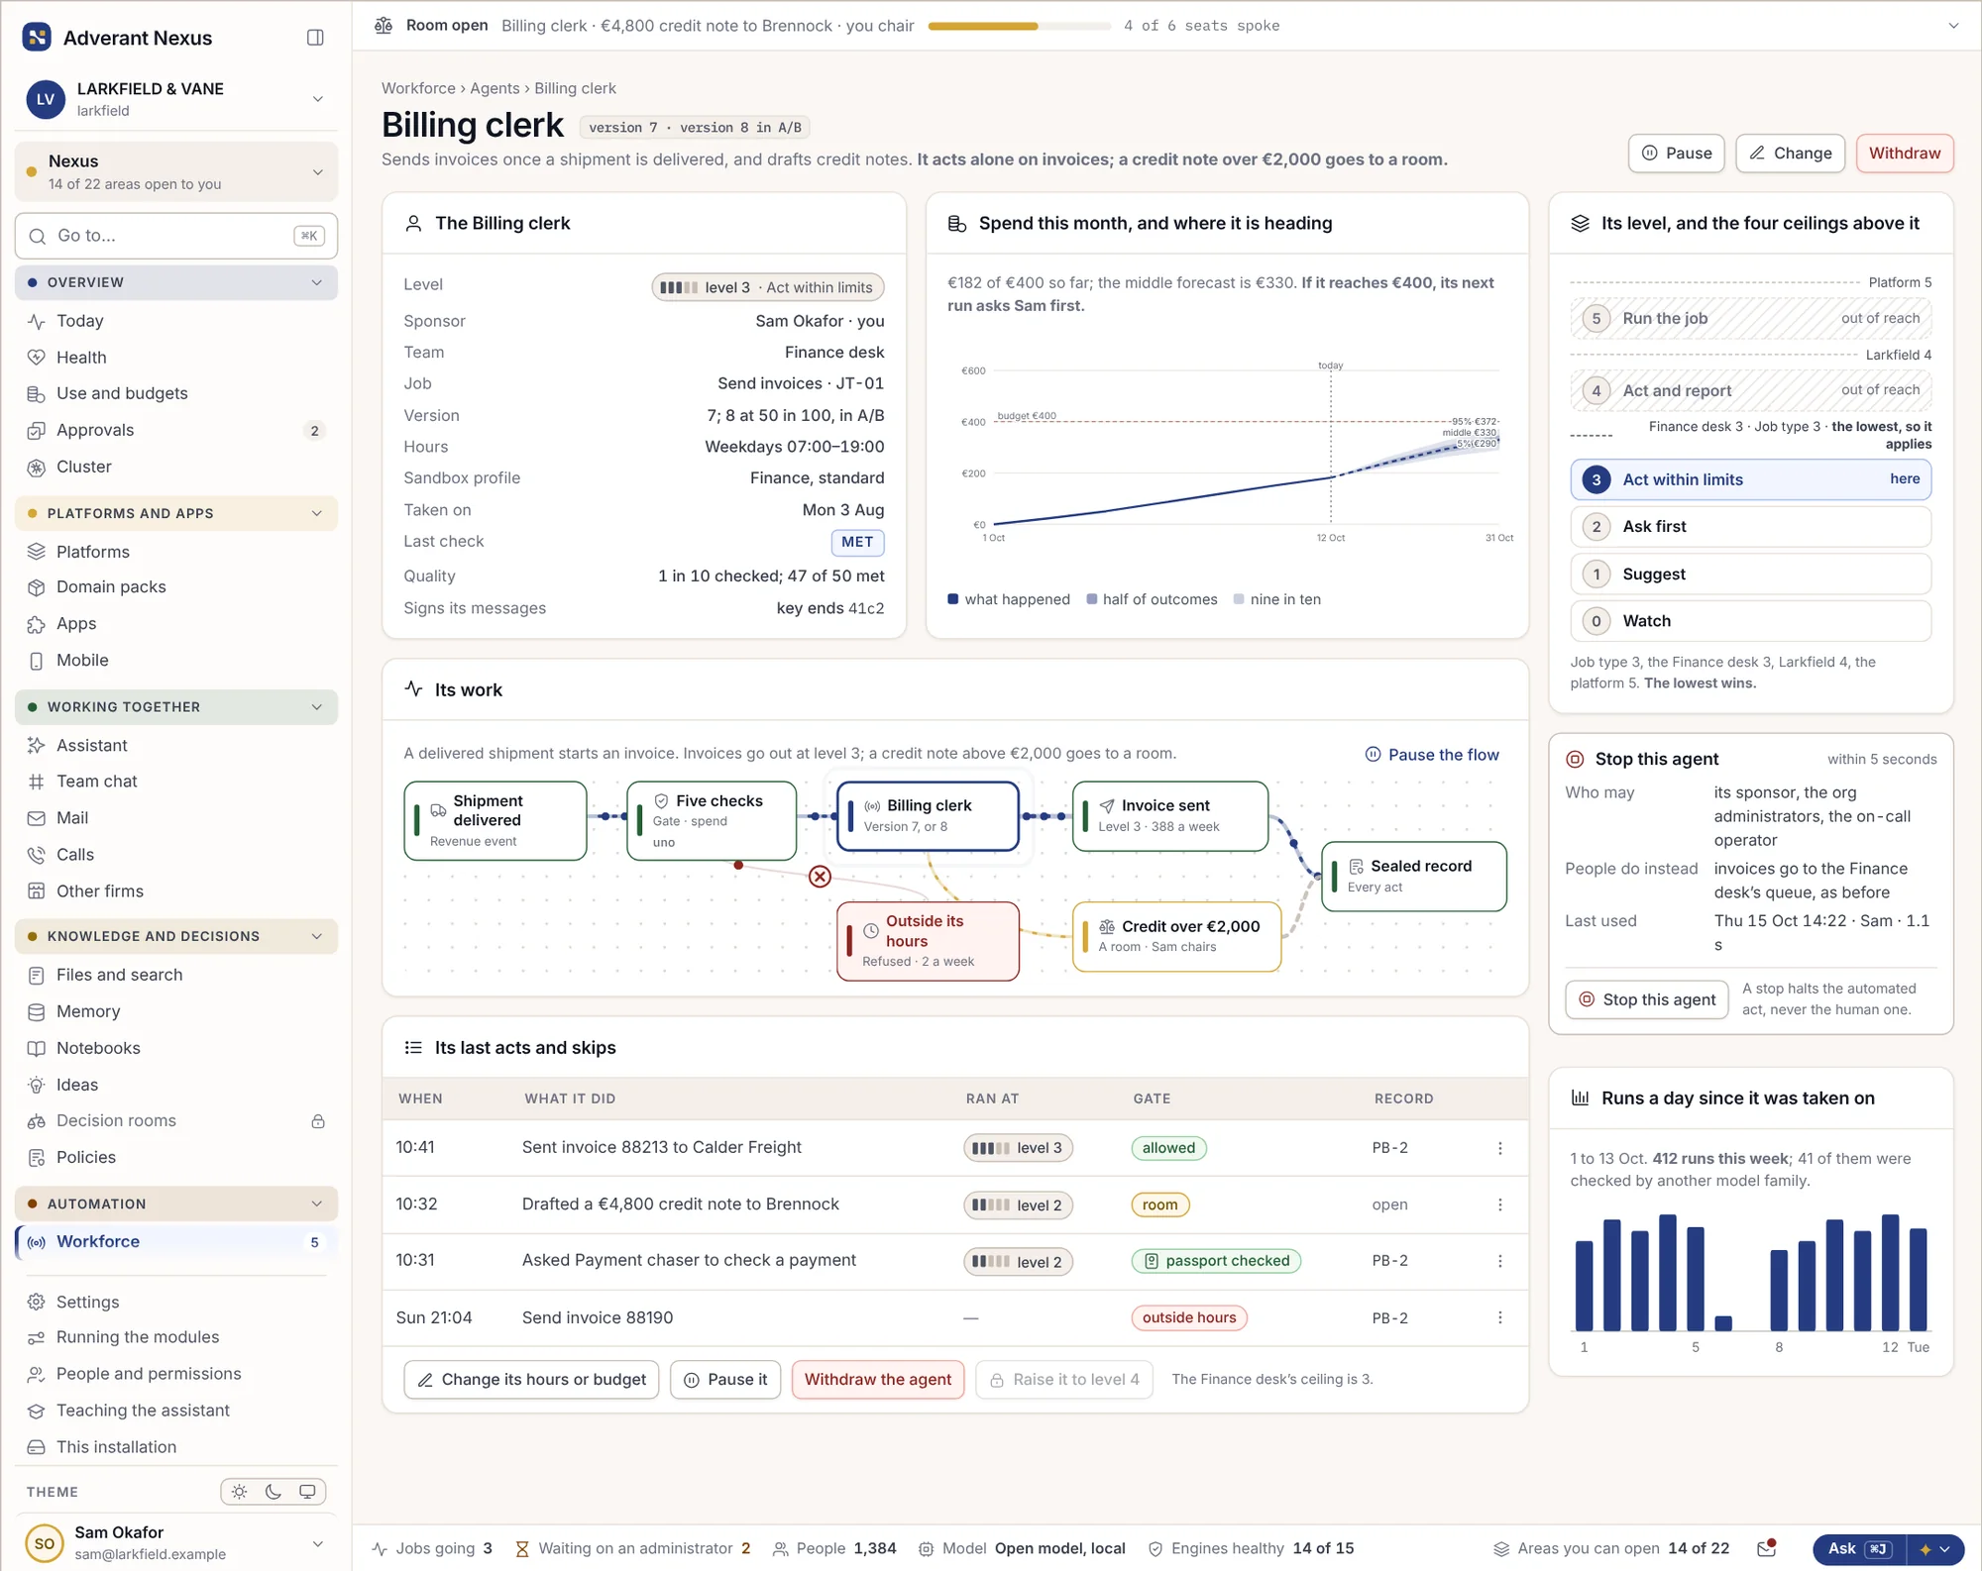Click the room seats progress bar
The height and width of the screenshot is (1571, 1982).
click(x=1019, y=26)
